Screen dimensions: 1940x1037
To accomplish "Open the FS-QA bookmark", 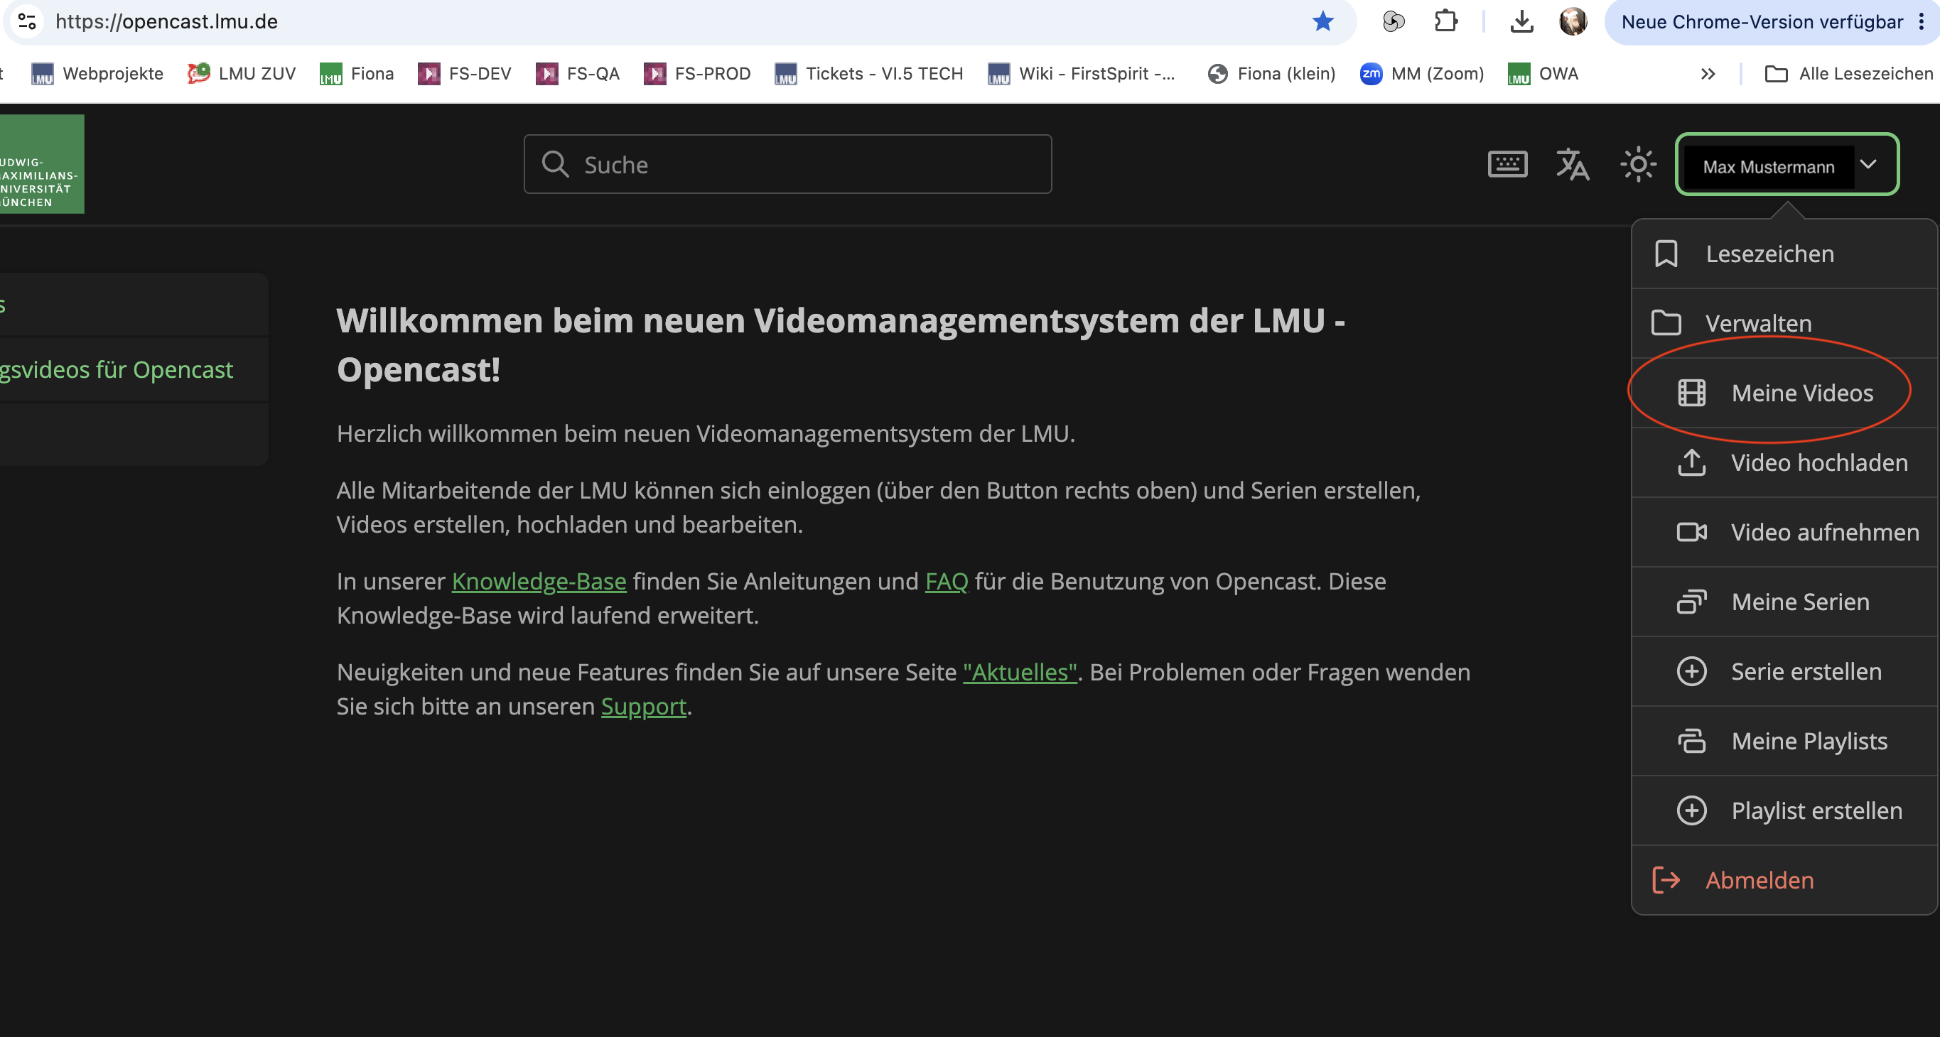I will (578, 74).
